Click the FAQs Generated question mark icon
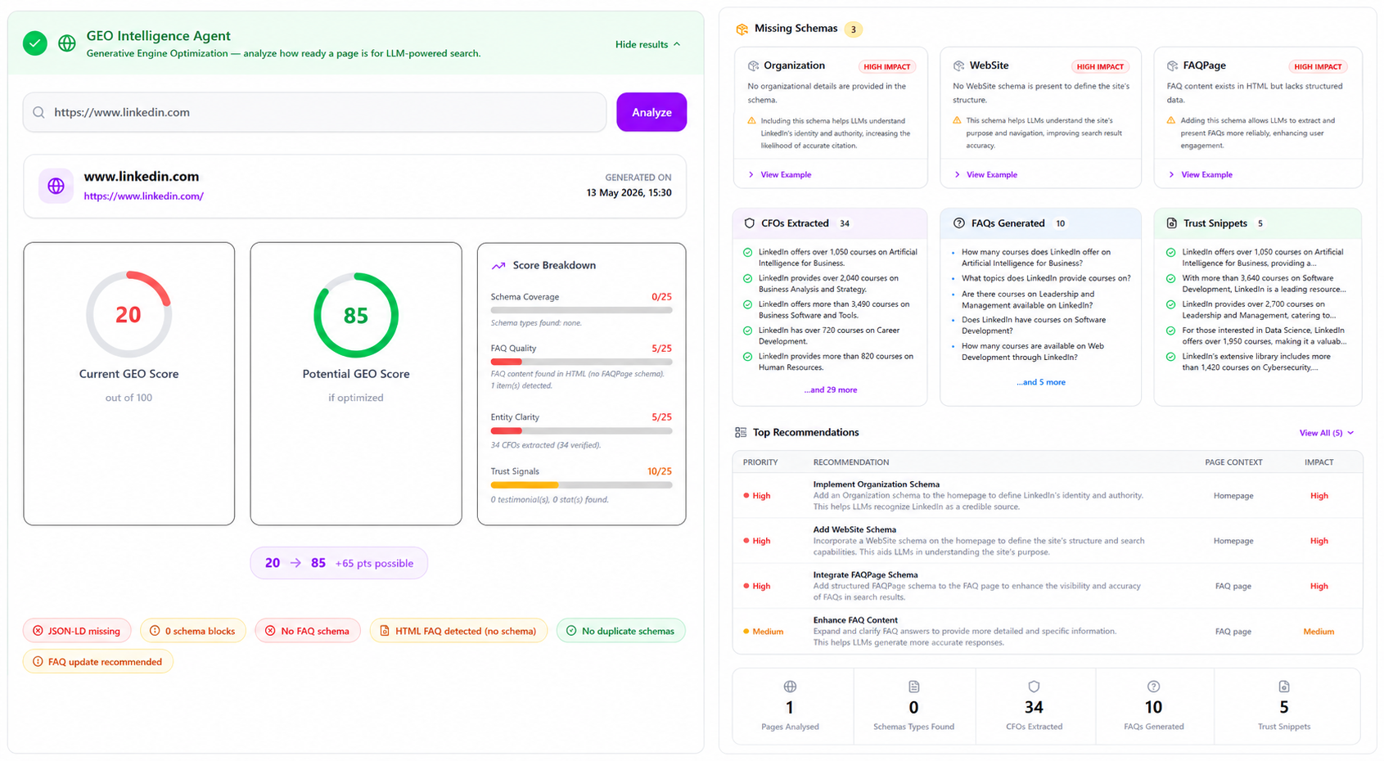Screen dimensions: 1384x761 point(958,223)
